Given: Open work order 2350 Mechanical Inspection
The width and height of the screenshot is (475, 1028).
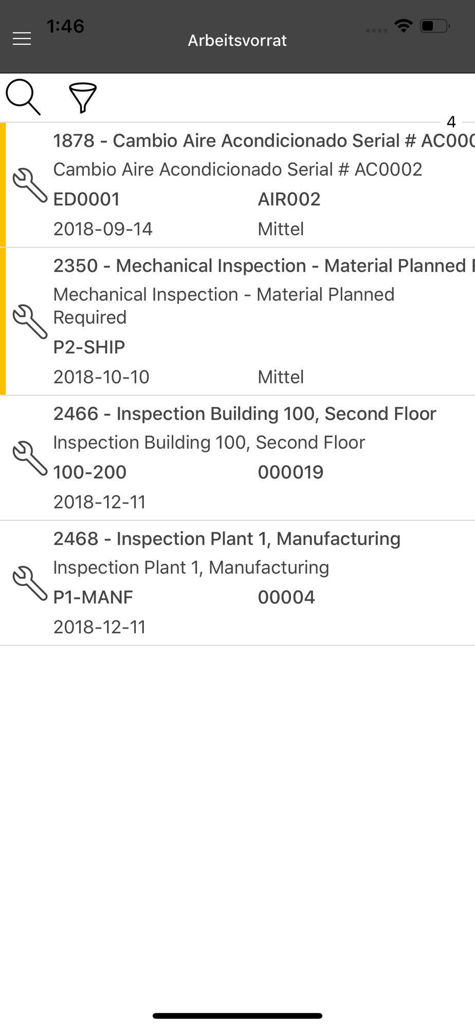Looking at the screenshot, I should click(x=262, y=266).
